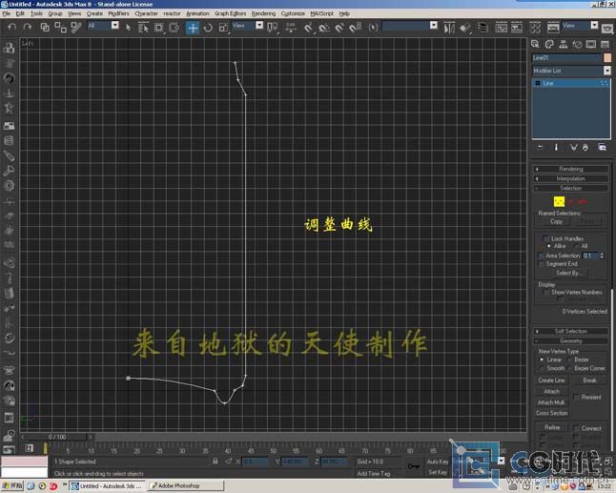Open the Modifier List dropdown

(607, 71)
